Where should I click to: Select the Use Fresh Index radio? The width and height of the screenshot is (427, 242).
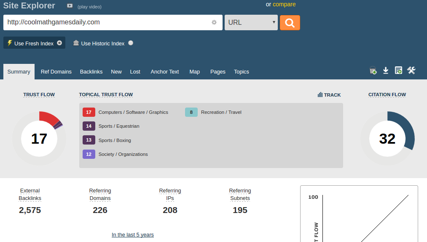tap(59, 43)
